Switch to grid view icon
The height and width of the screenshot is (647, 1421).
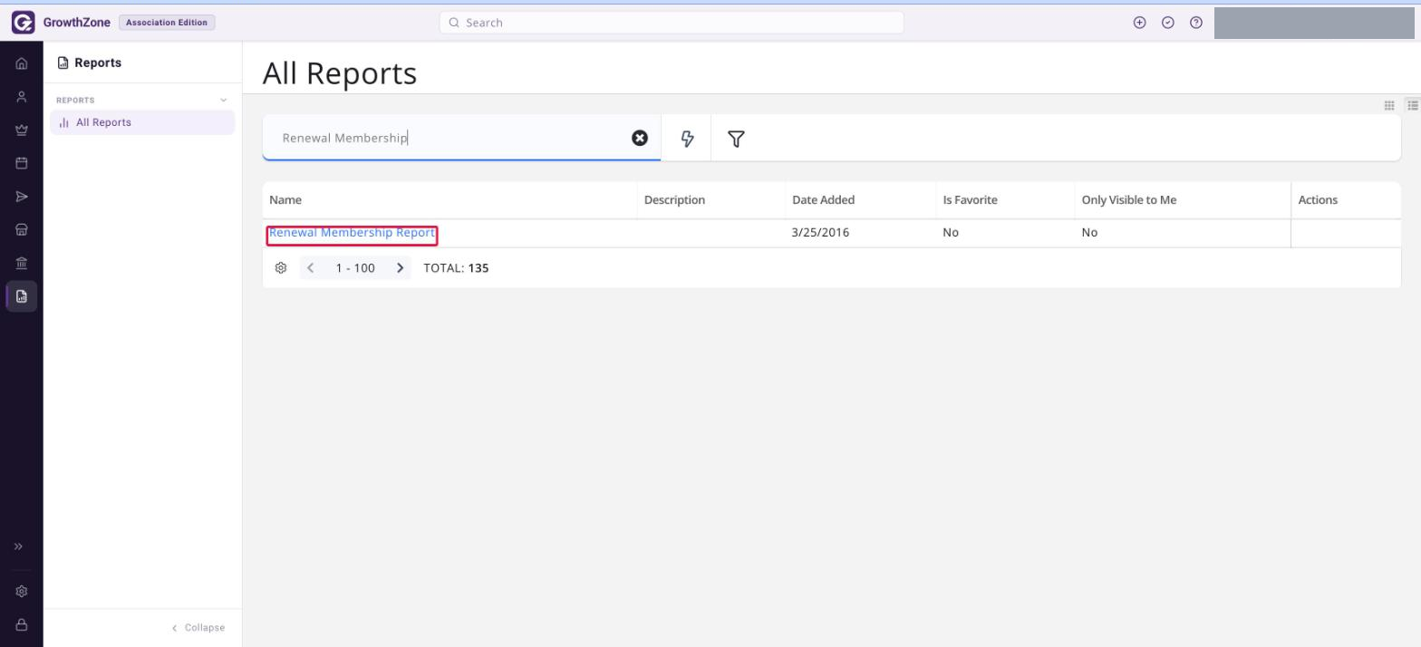pos(1389,105)
